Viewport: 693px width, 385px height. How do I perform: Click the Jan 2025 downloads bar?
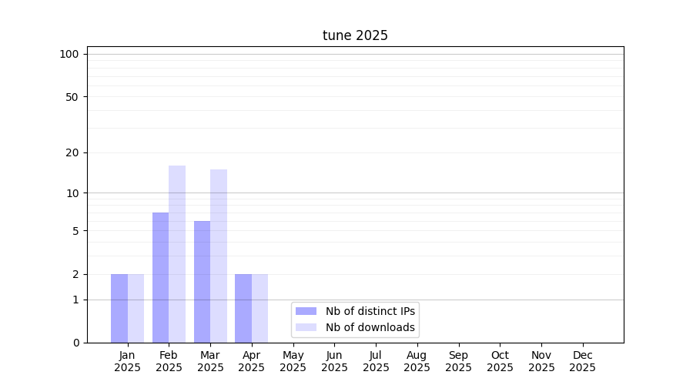click(x=136, y=308)
